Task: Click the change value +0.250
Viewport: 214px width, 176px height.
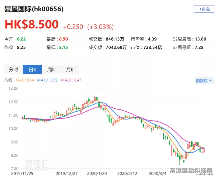Action: (73, 27)
